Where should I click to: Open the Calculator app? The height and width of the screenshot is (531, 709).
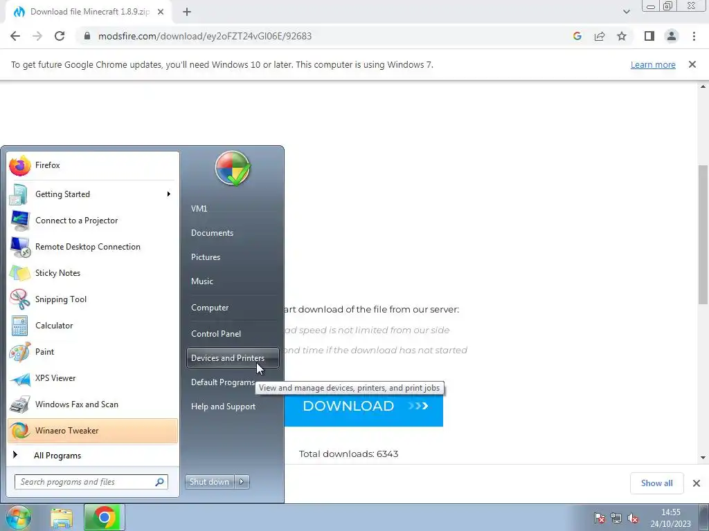click(x=93, y=326)
